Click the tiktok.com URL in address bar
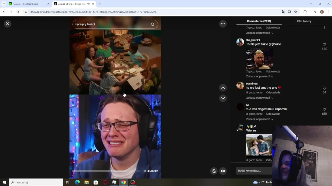This screenshot has height=186, width=332. pyautogui.click(x=93, y=12)
